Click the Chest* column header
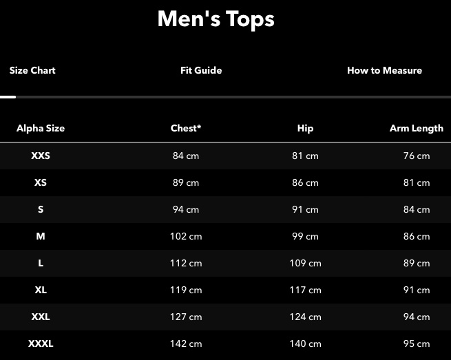The height and width of the screenshot is (360, 451). coord(186,128)
